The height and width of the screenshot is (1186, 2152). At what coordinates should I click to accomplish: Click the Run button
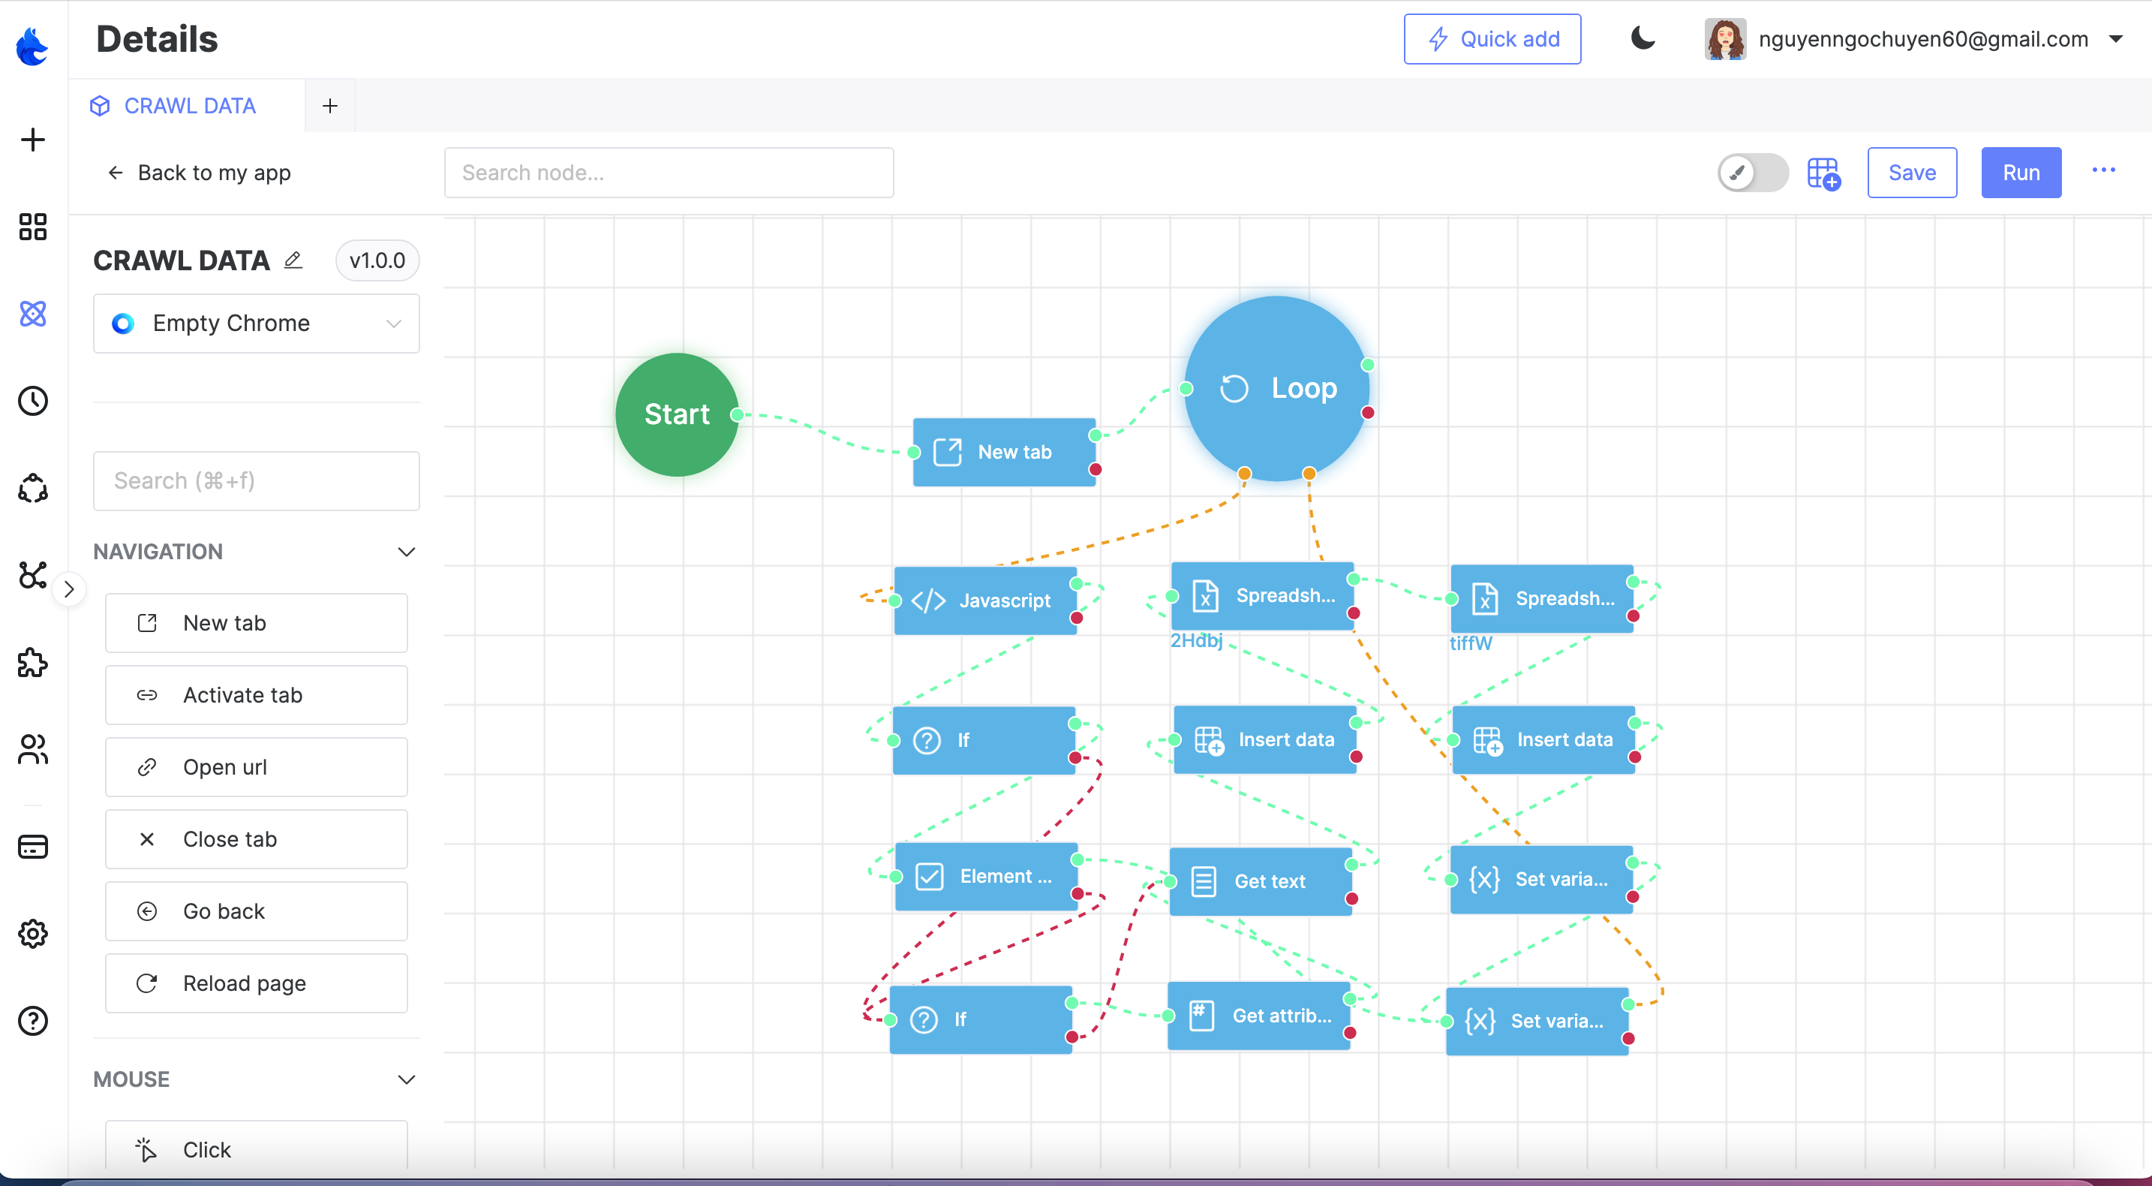click(2021, 172)
